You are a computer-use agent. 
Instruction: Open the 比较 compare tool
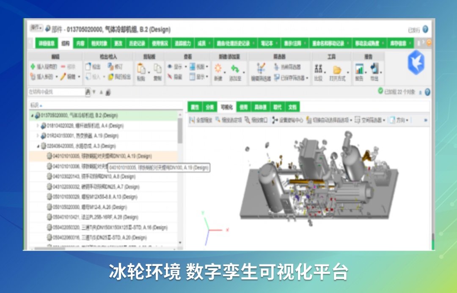tap(318, 69)
